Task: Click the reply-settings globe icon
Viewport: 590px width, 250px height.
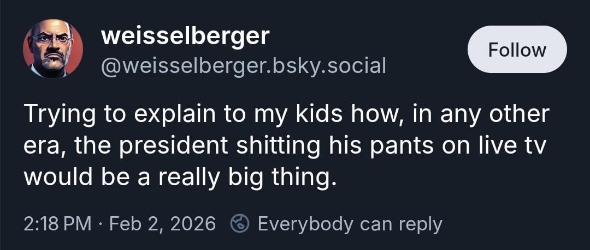Action: tap(240, 224)
